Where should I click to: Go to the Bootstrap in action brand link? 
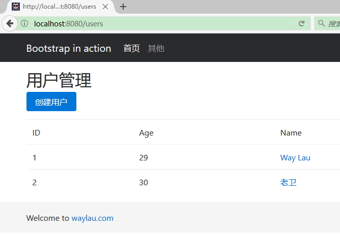(x=69, y=48)
